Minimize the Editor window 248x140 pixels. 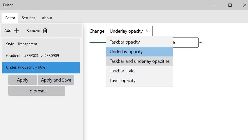pos(215,5)
